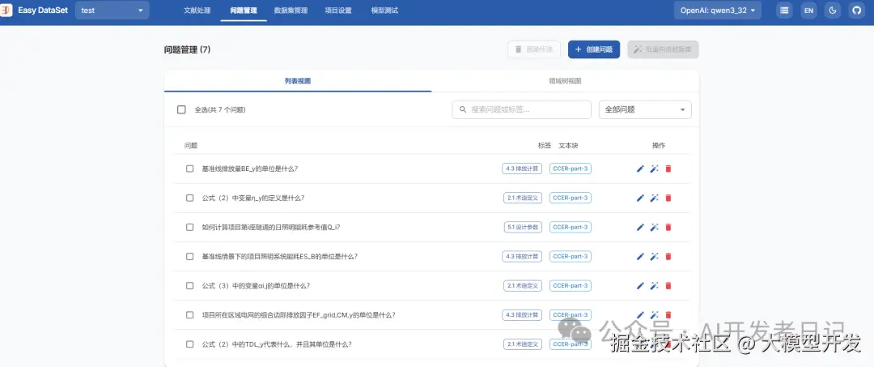
Task: Click the question search input field
Action: click(x=521, y=110)
